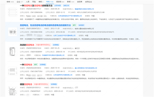Image resolution: width=154 pixels, height=97 pixels.
Task: Click agency 珠海智专专利商标代理有限公司
Action: pyautogui.click(x=53, y=55)
